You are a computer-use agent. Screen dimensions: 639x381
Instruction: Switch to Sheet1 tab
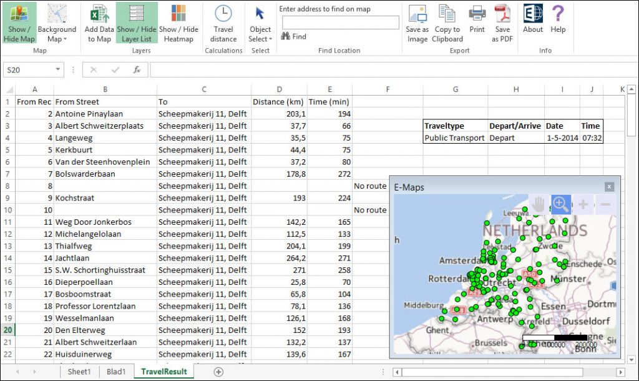tap(79, 372)
